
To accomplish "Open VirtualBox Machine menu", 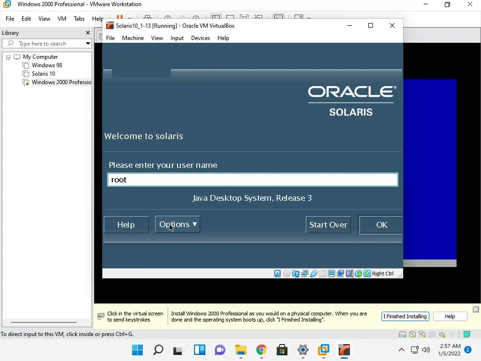I will tap(133, 38).
